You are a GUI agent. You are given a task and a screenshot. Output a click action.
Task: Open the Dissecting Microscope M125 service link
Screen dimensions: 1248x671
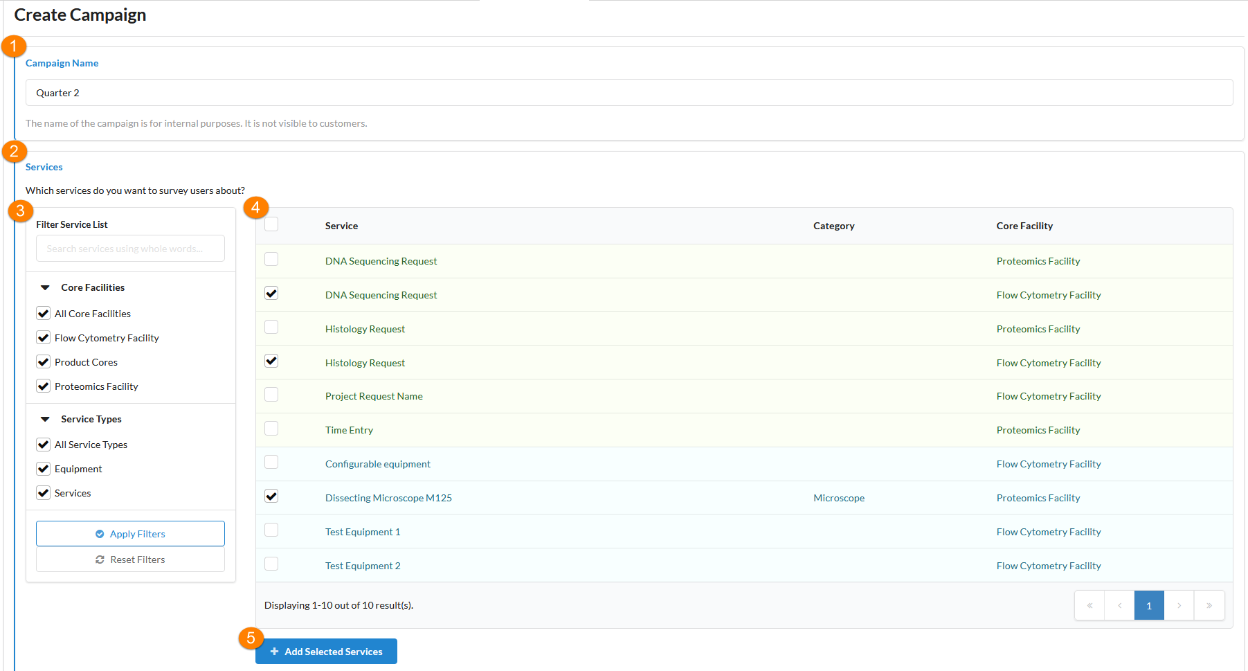coord(388,498)
